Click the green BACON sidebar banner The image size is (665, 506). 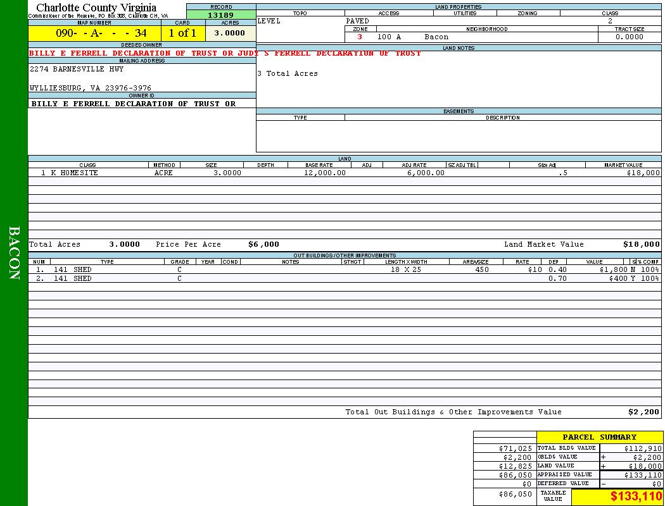[x=14, y=253]
